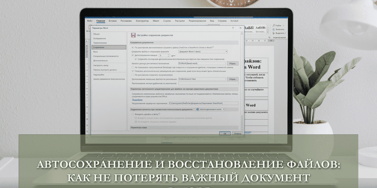Click OK button in options dialog
Image resolution: width=377 pixels, height=188 pixels.
pyautogui.click(x=225, y=133)
